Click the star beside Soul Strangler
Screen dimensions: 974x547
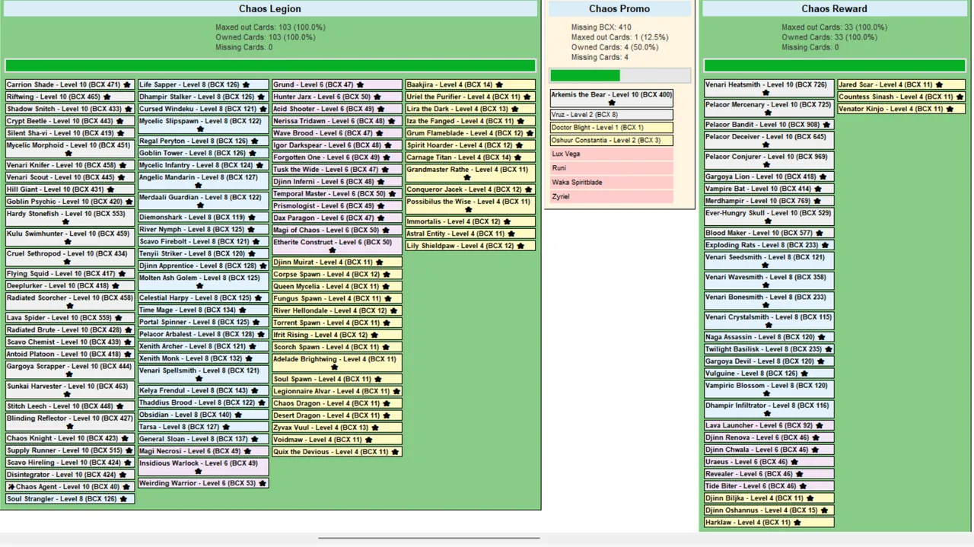pos(124,499)
